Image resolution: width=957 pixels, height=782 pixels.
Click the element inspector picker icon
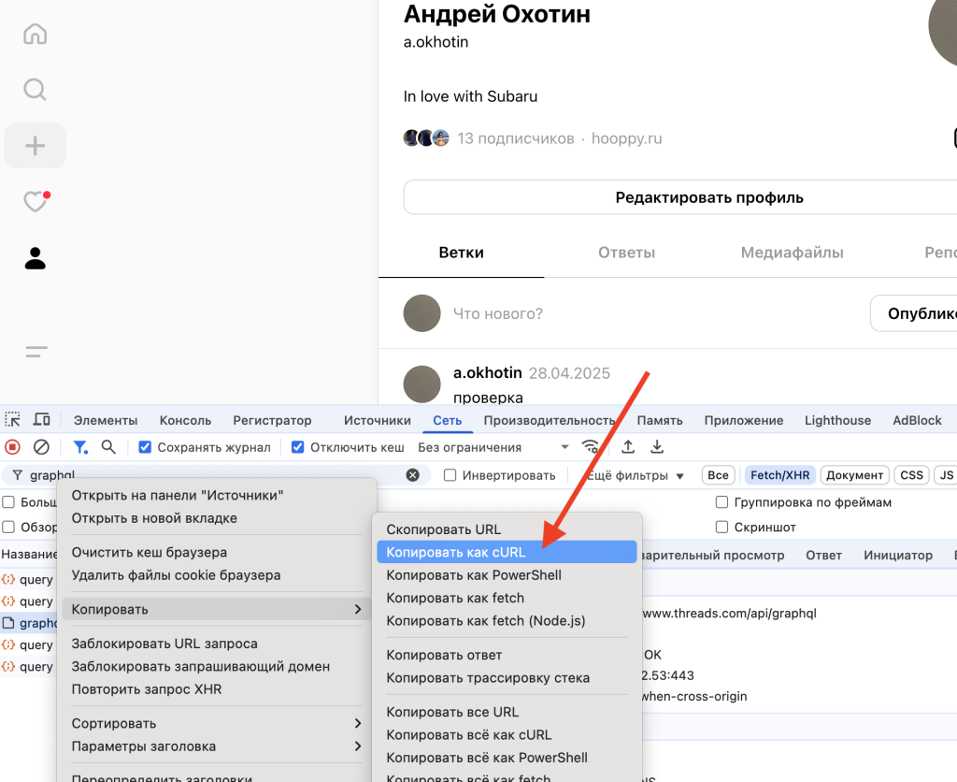click(x=13, y=420)
